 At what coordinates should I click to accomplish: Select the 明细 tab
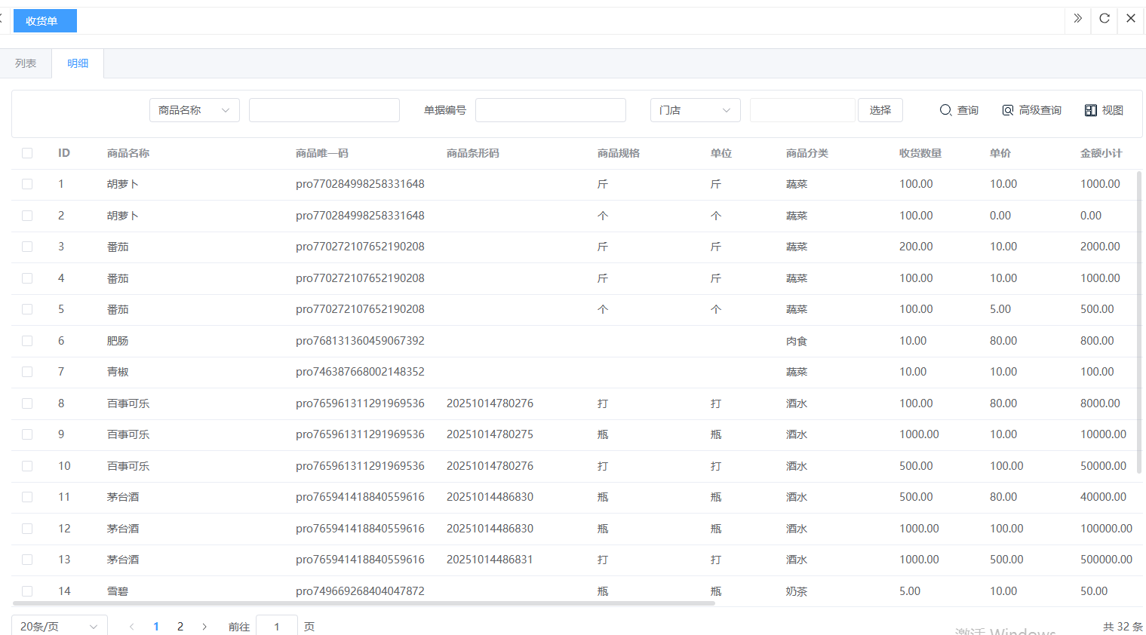78,63
